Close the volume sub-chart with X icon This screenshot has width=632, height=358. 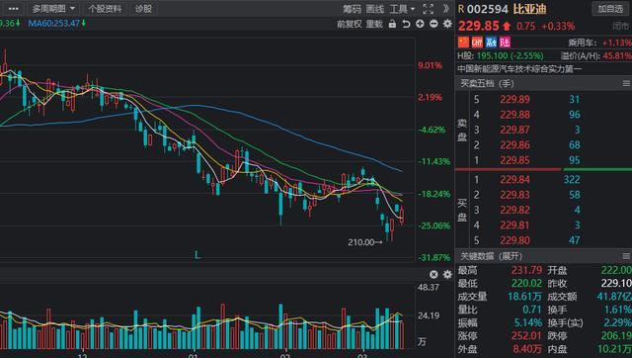[x=434, y=275]
